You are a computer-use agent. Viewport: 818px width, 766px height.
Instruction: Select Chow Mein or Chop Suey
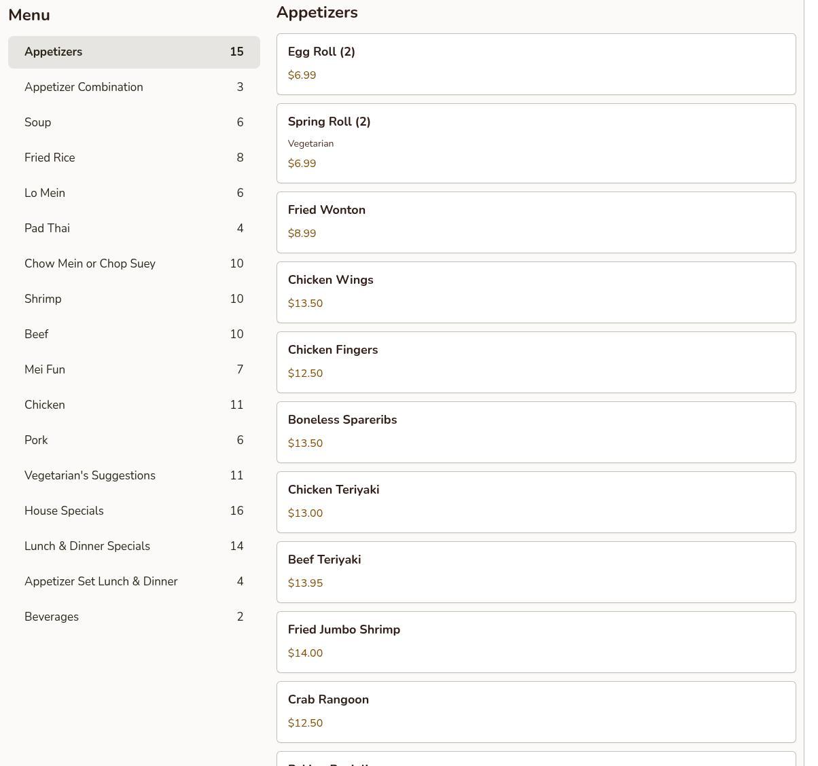coord(134,263)
